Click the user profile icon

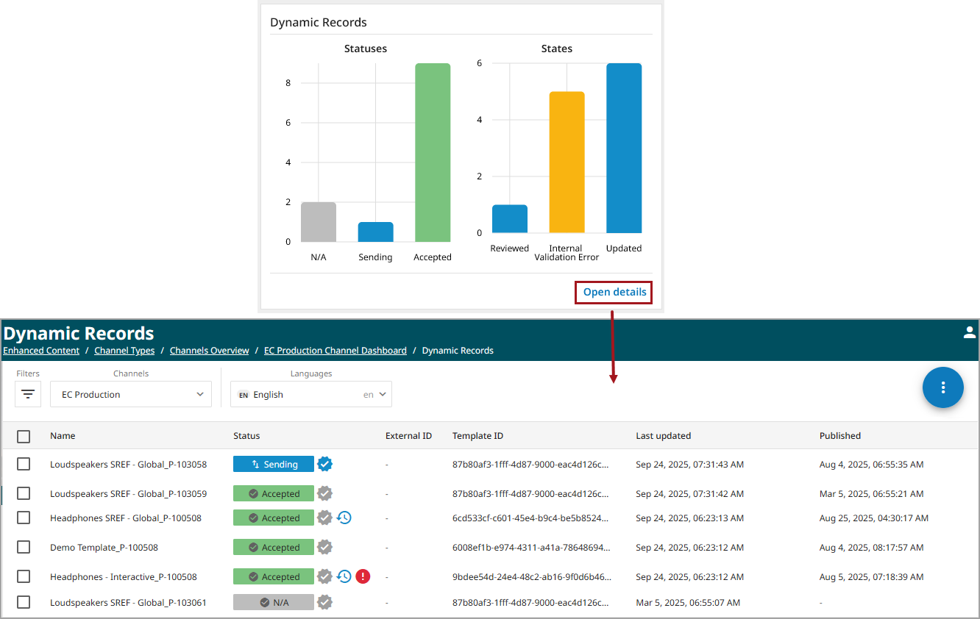(x=969, y=332)
